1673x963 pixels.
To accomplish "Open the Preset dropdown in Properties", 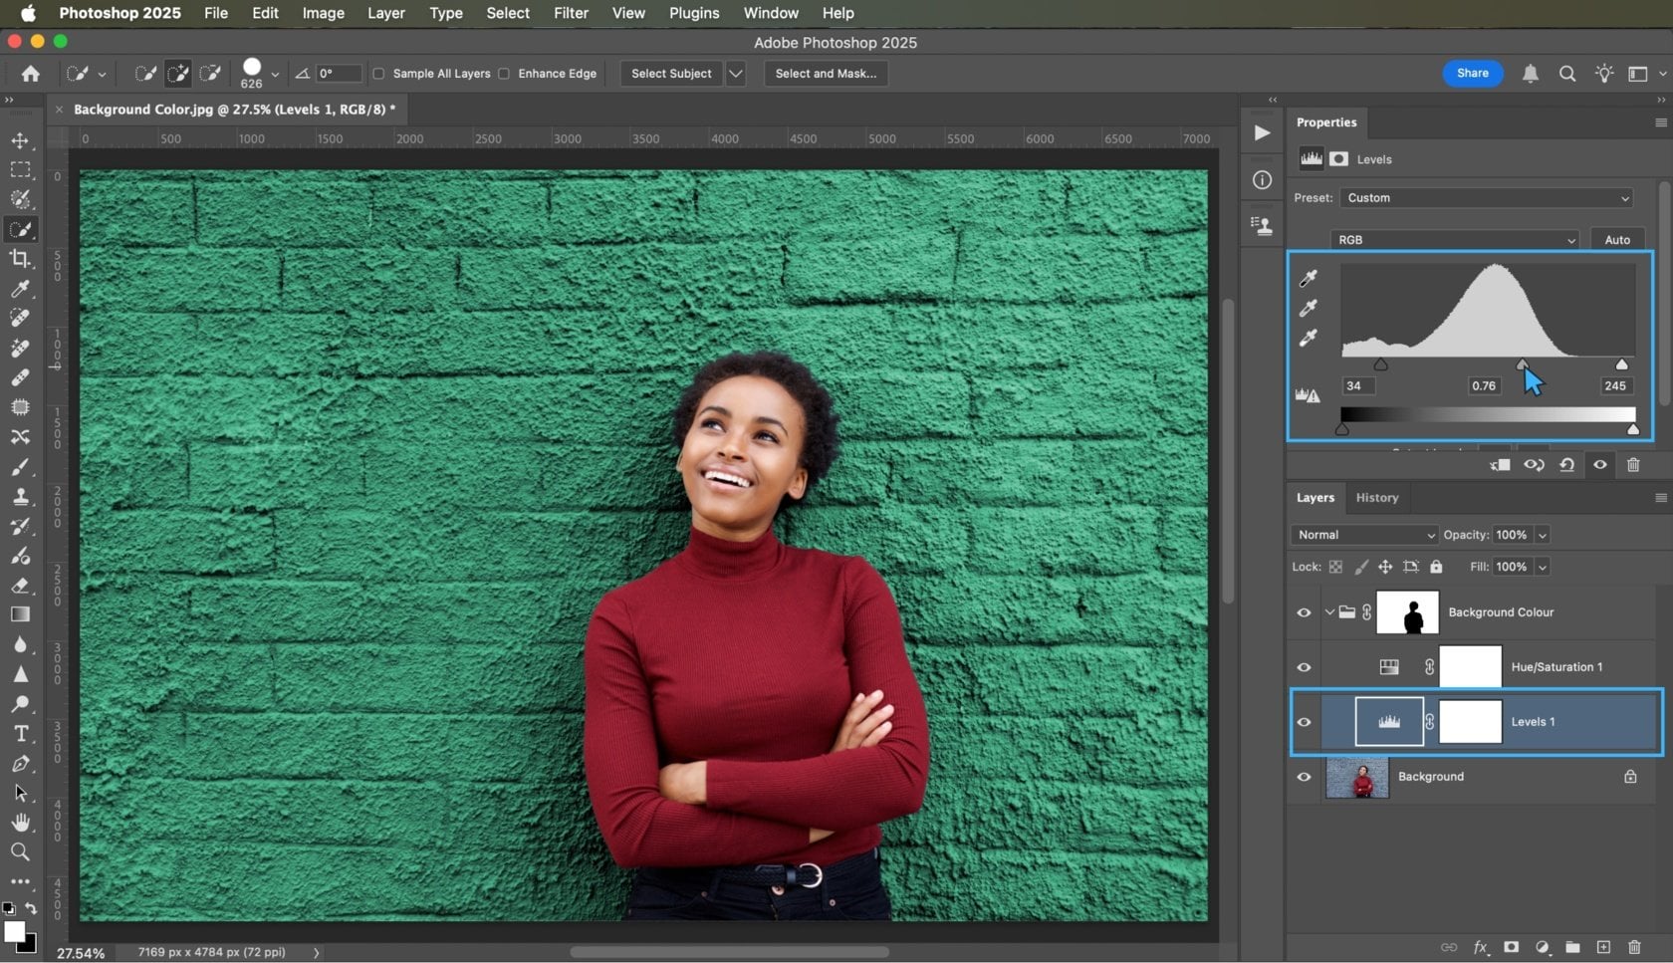I will [1486, 197].
